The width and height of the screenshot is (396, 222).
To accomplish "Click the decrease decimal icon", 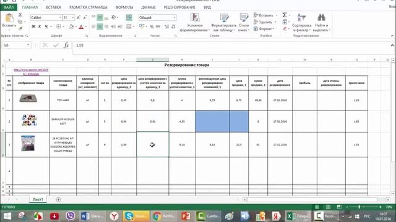I will click(x=173, y=27).
